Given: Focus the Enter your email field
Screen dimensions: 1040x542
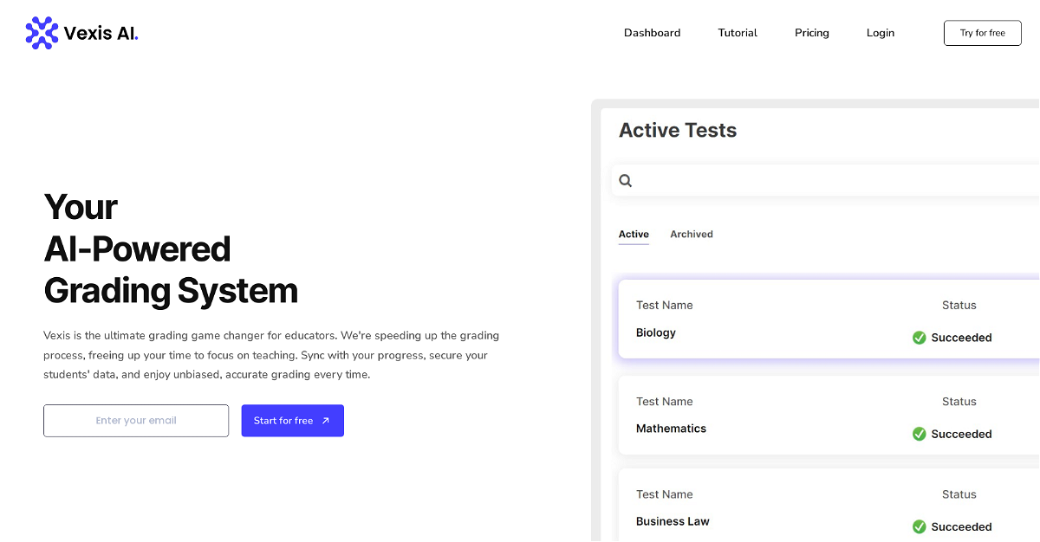Looking at the screenshot, I should pos(136,421).
